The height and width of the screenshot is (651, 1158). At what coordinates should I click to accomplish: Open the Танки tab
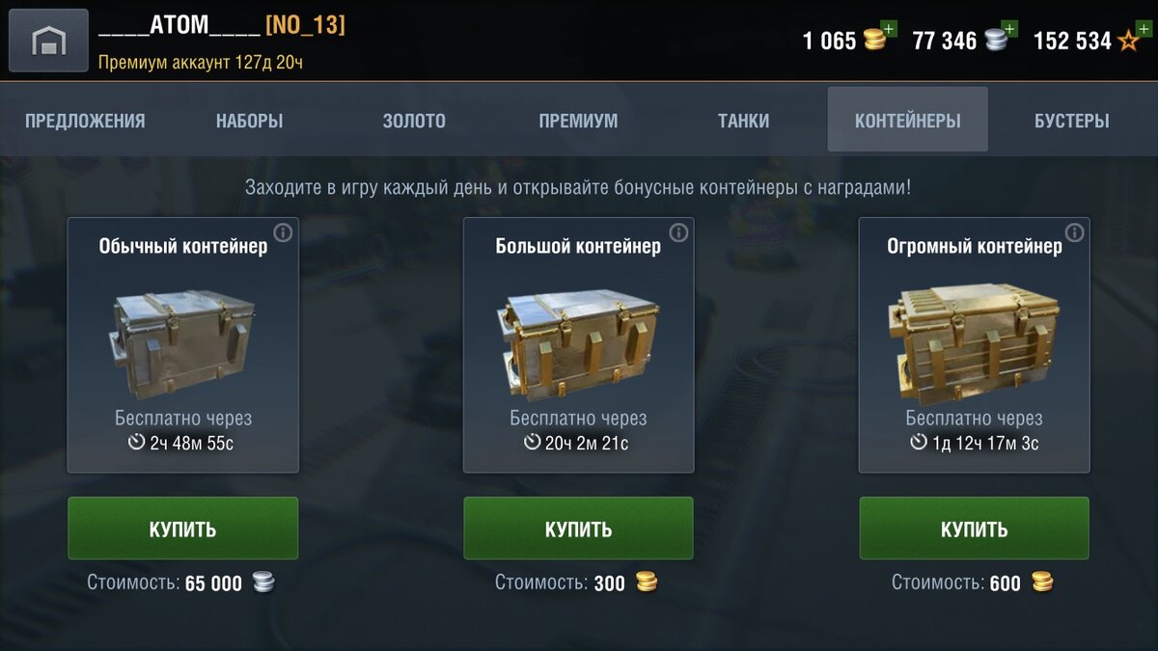click(743, 121)
